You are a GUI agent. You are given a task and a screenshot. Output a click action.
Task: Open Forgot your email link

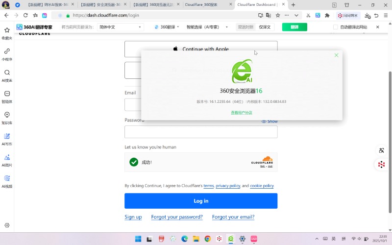tap(233, 217)
